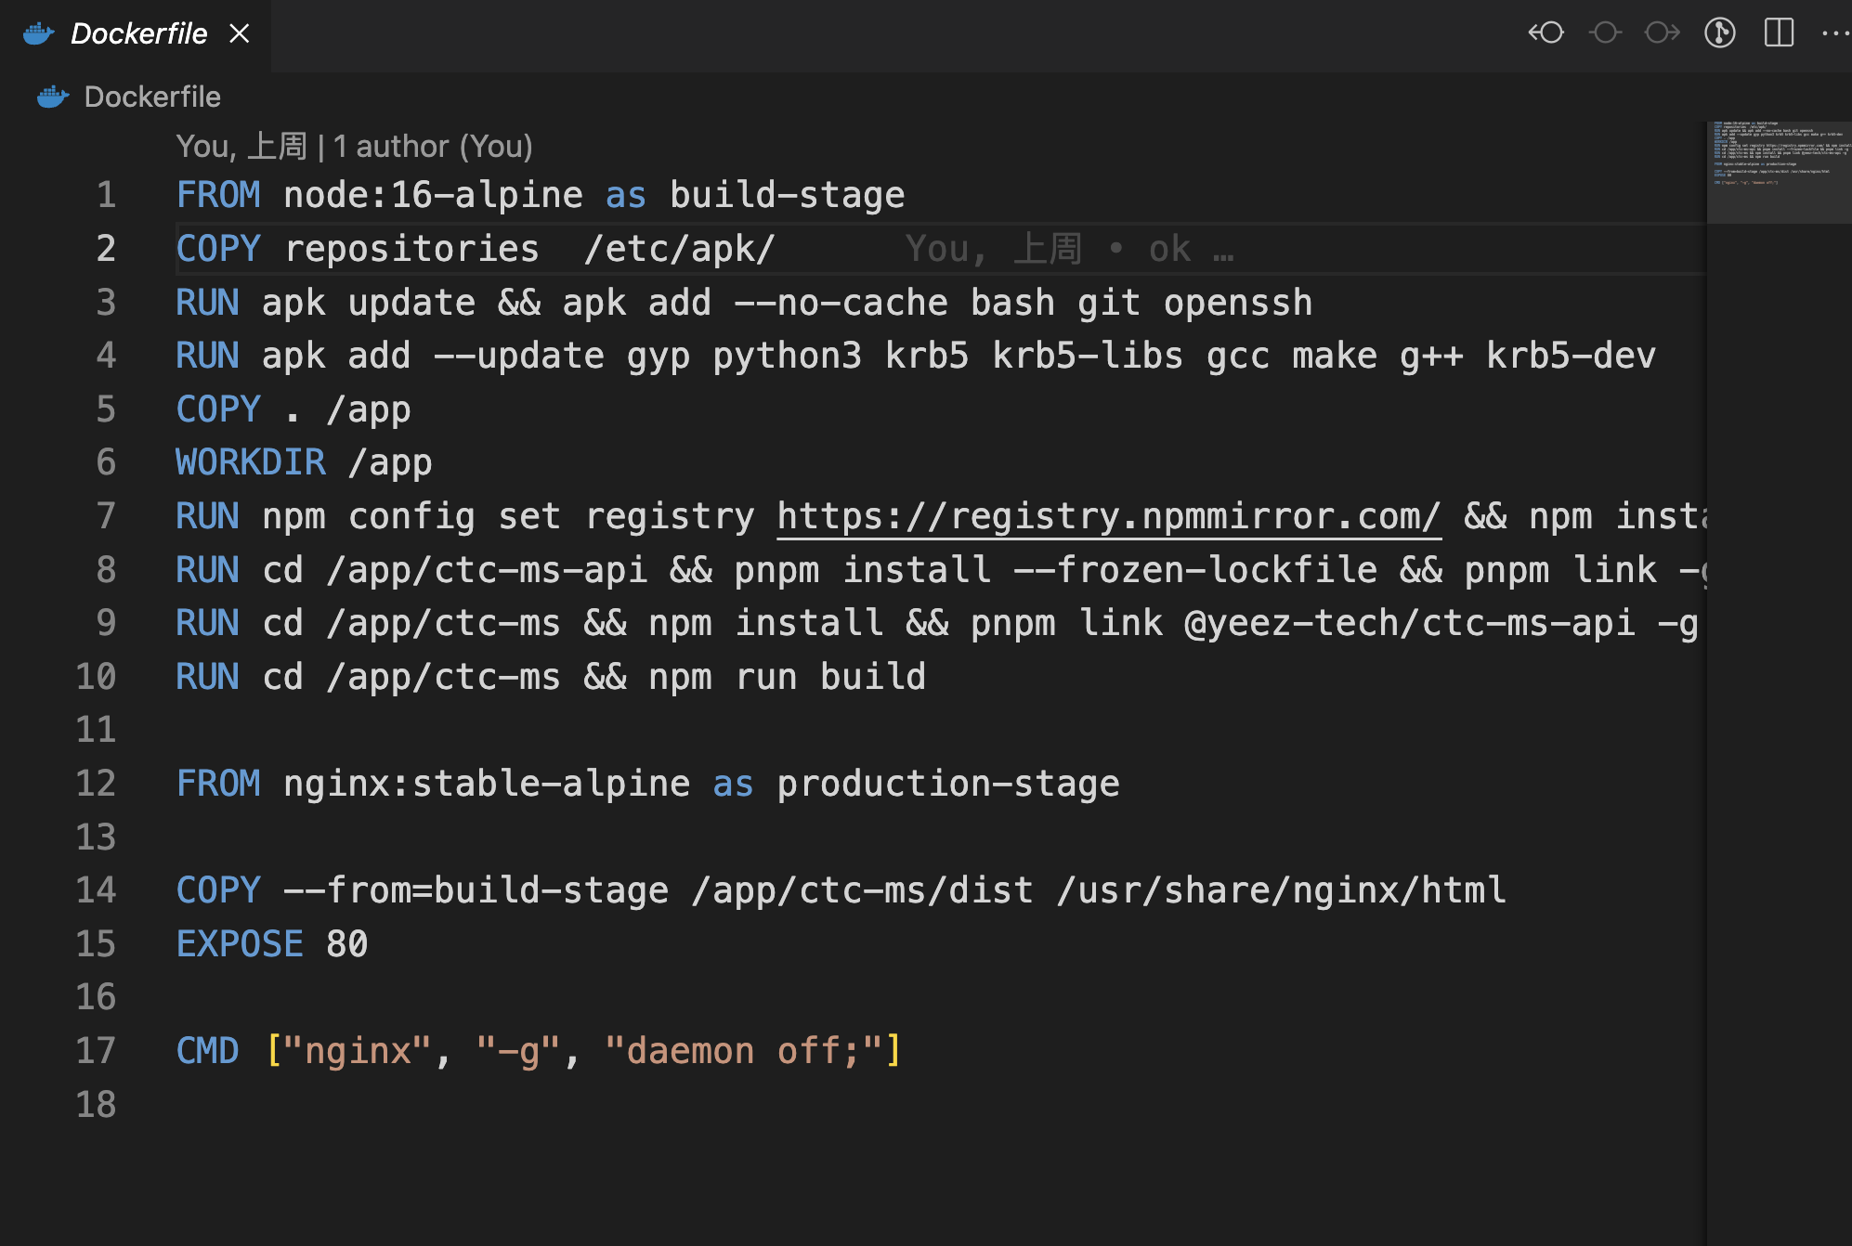Click '/etc/apk/' path on line 2
Viewport: 1852px width, 1246px height.
680,249
